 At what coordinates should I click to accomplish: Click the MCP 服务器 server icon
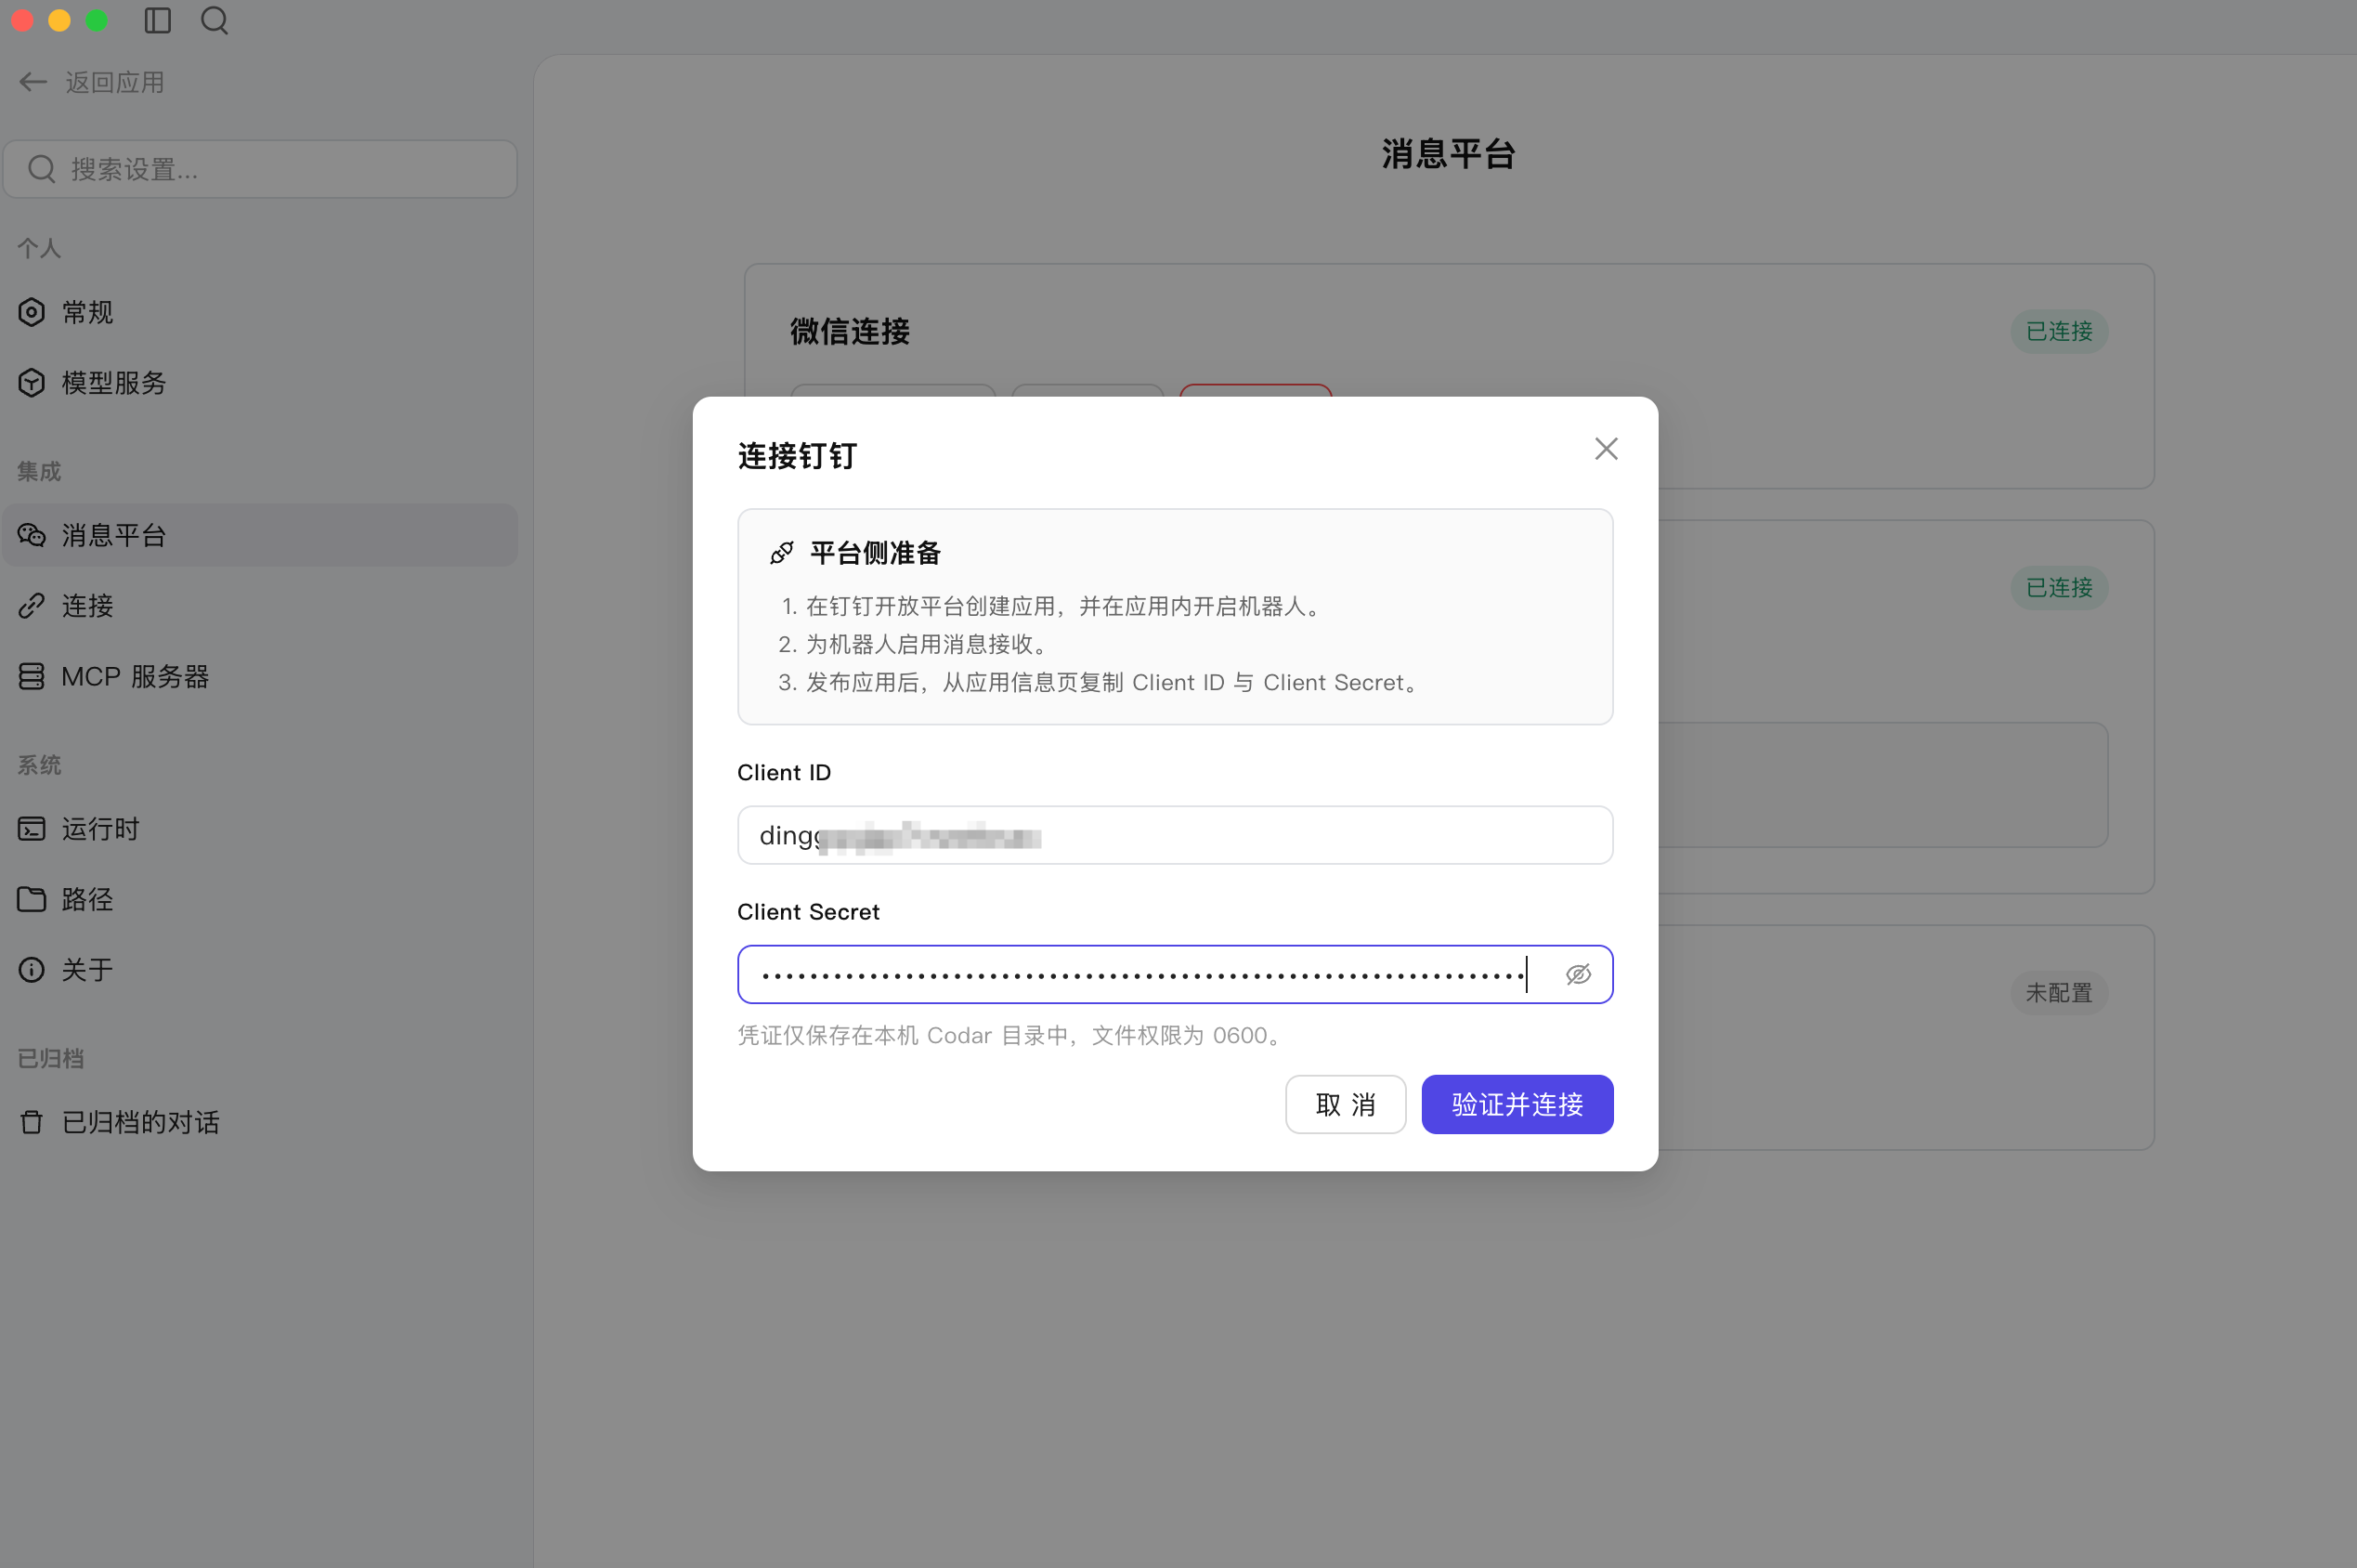pyautogui.click(x=32, y=676)
